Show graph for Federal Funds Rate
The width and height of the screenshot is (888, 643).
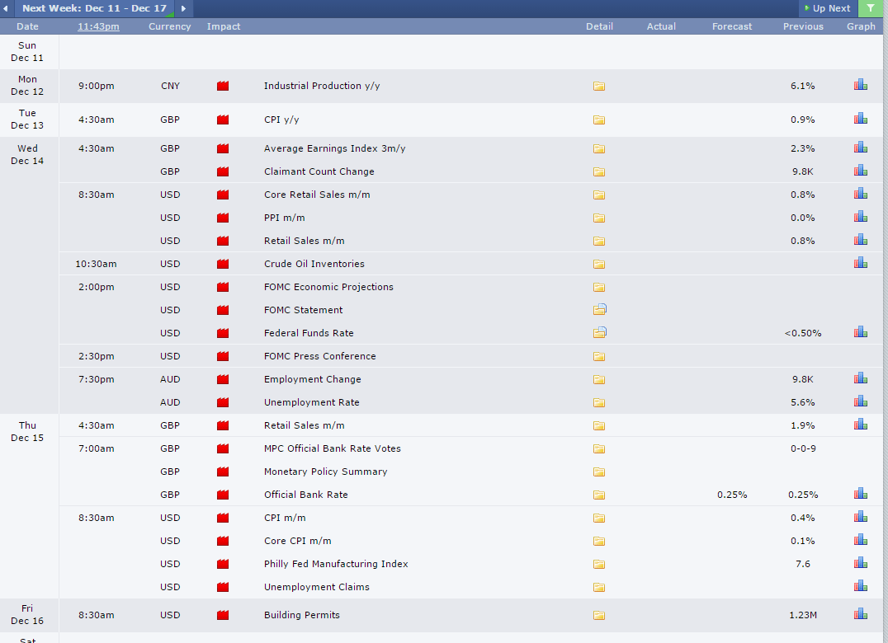(x=861, y=332)
